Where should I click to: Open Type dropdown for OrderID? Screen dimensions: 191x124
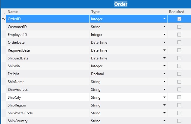point(164,19)
